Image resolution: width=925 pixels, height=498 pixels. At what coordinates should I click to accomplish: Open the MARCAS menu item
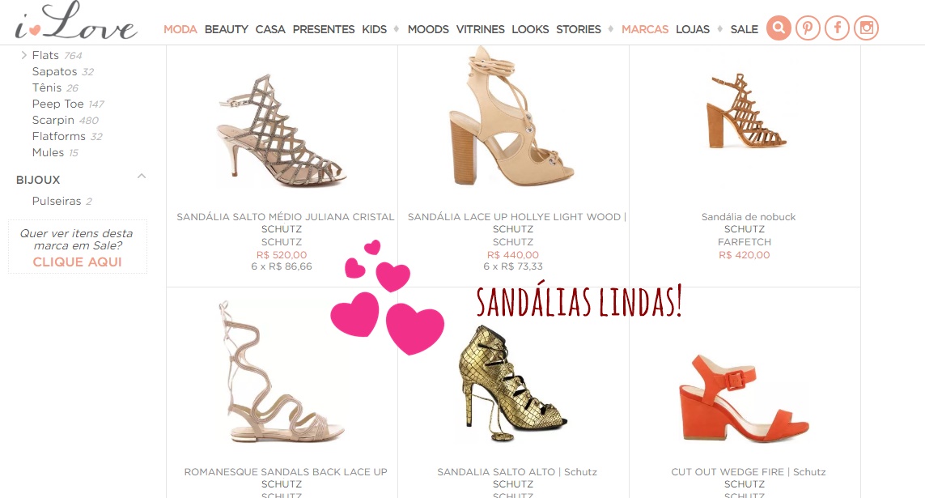(645, 29)
